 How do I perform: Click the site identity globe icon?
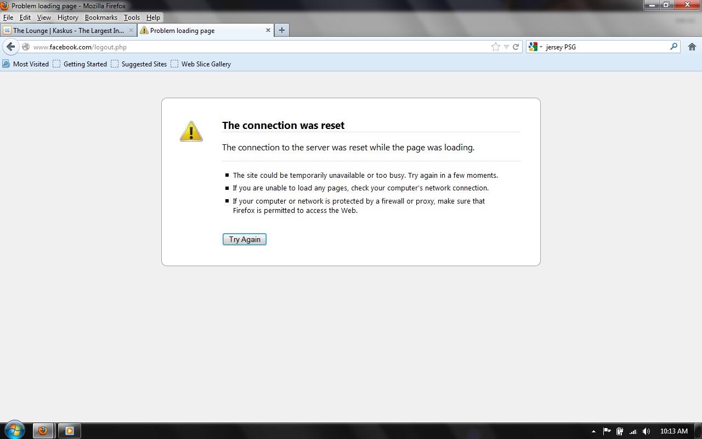tap(26, 47)
